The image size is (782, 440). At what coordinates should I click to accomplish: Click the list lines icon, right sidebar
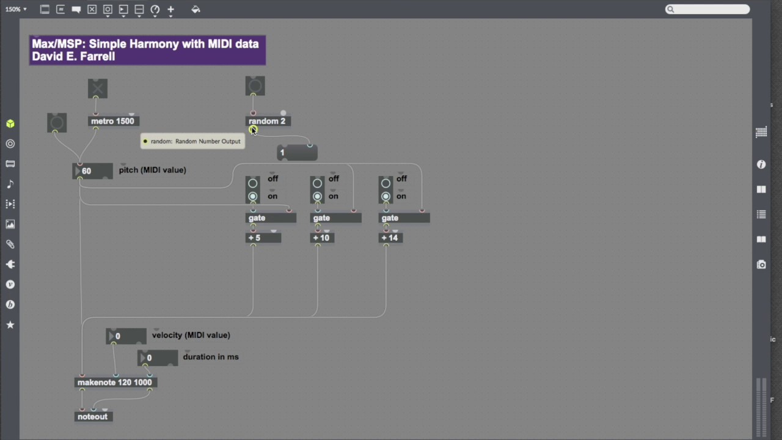tap(761, 215)
